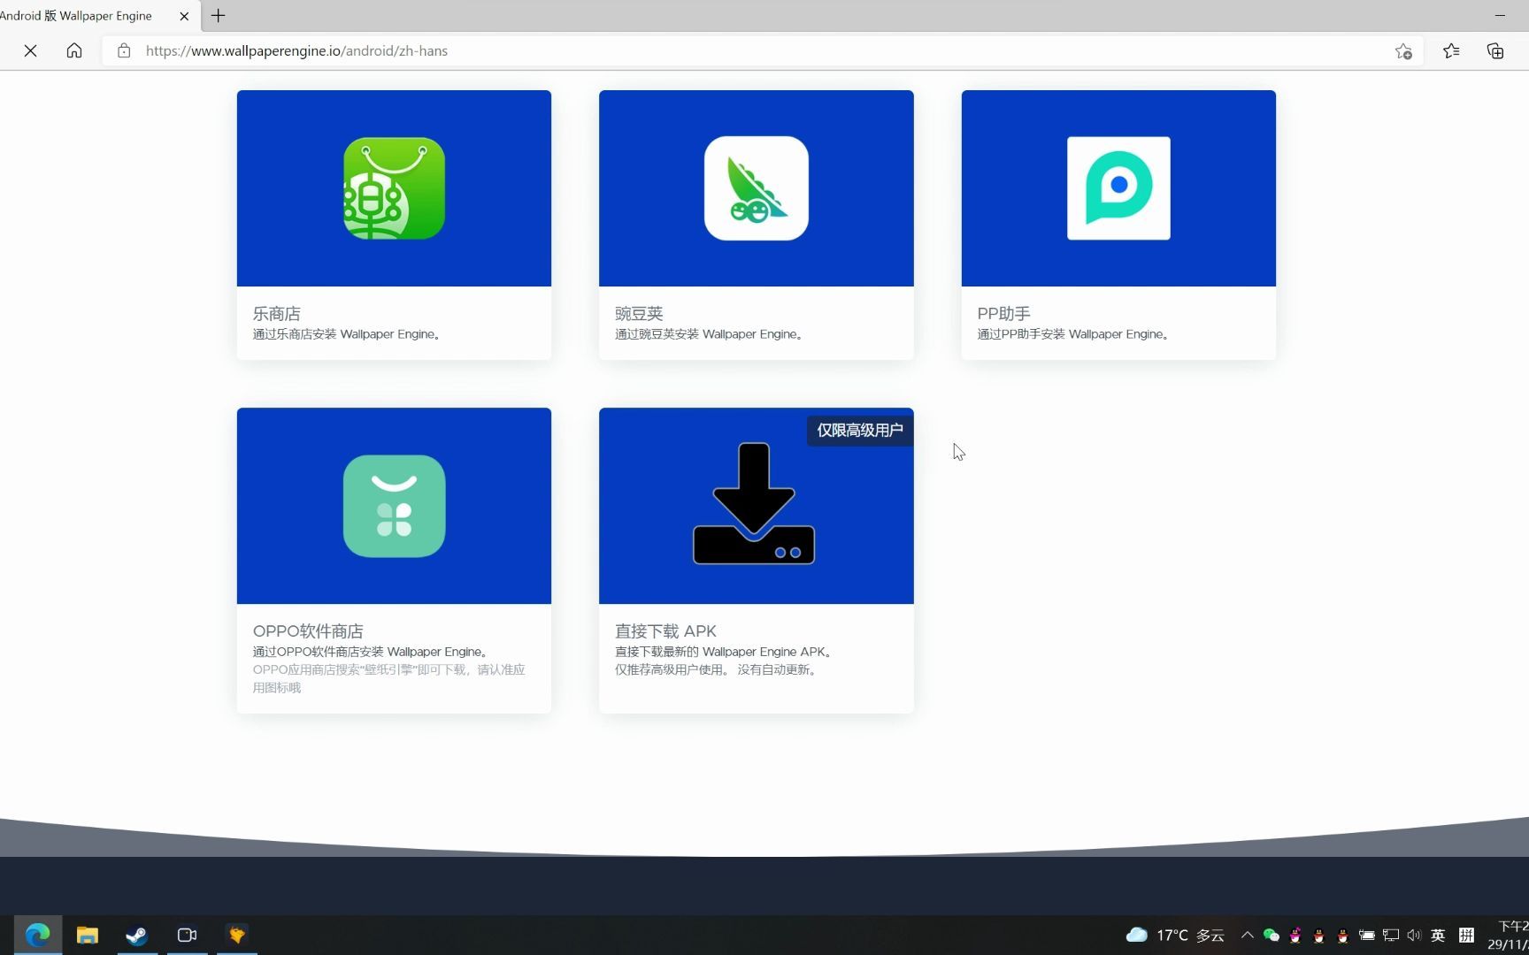
Task: Open File Explorer from taskbar
Action: [87, 935]
